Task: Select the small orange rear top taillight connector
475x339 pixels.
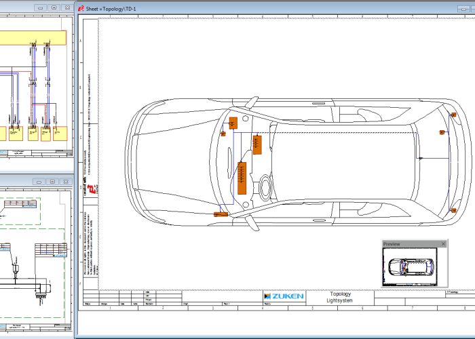Action: [x=453, y=115]
